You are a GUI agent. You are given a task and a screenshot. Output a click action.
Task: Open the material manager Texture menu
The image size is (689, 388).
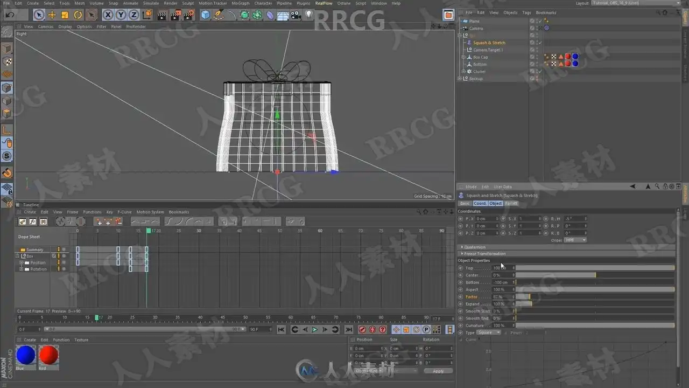pyautogui.click(x=81, y=340)
